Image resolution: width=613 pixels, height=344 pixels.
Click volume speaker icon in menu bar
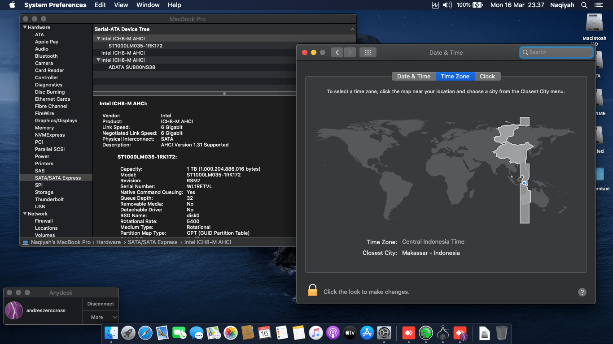[447, 5]
